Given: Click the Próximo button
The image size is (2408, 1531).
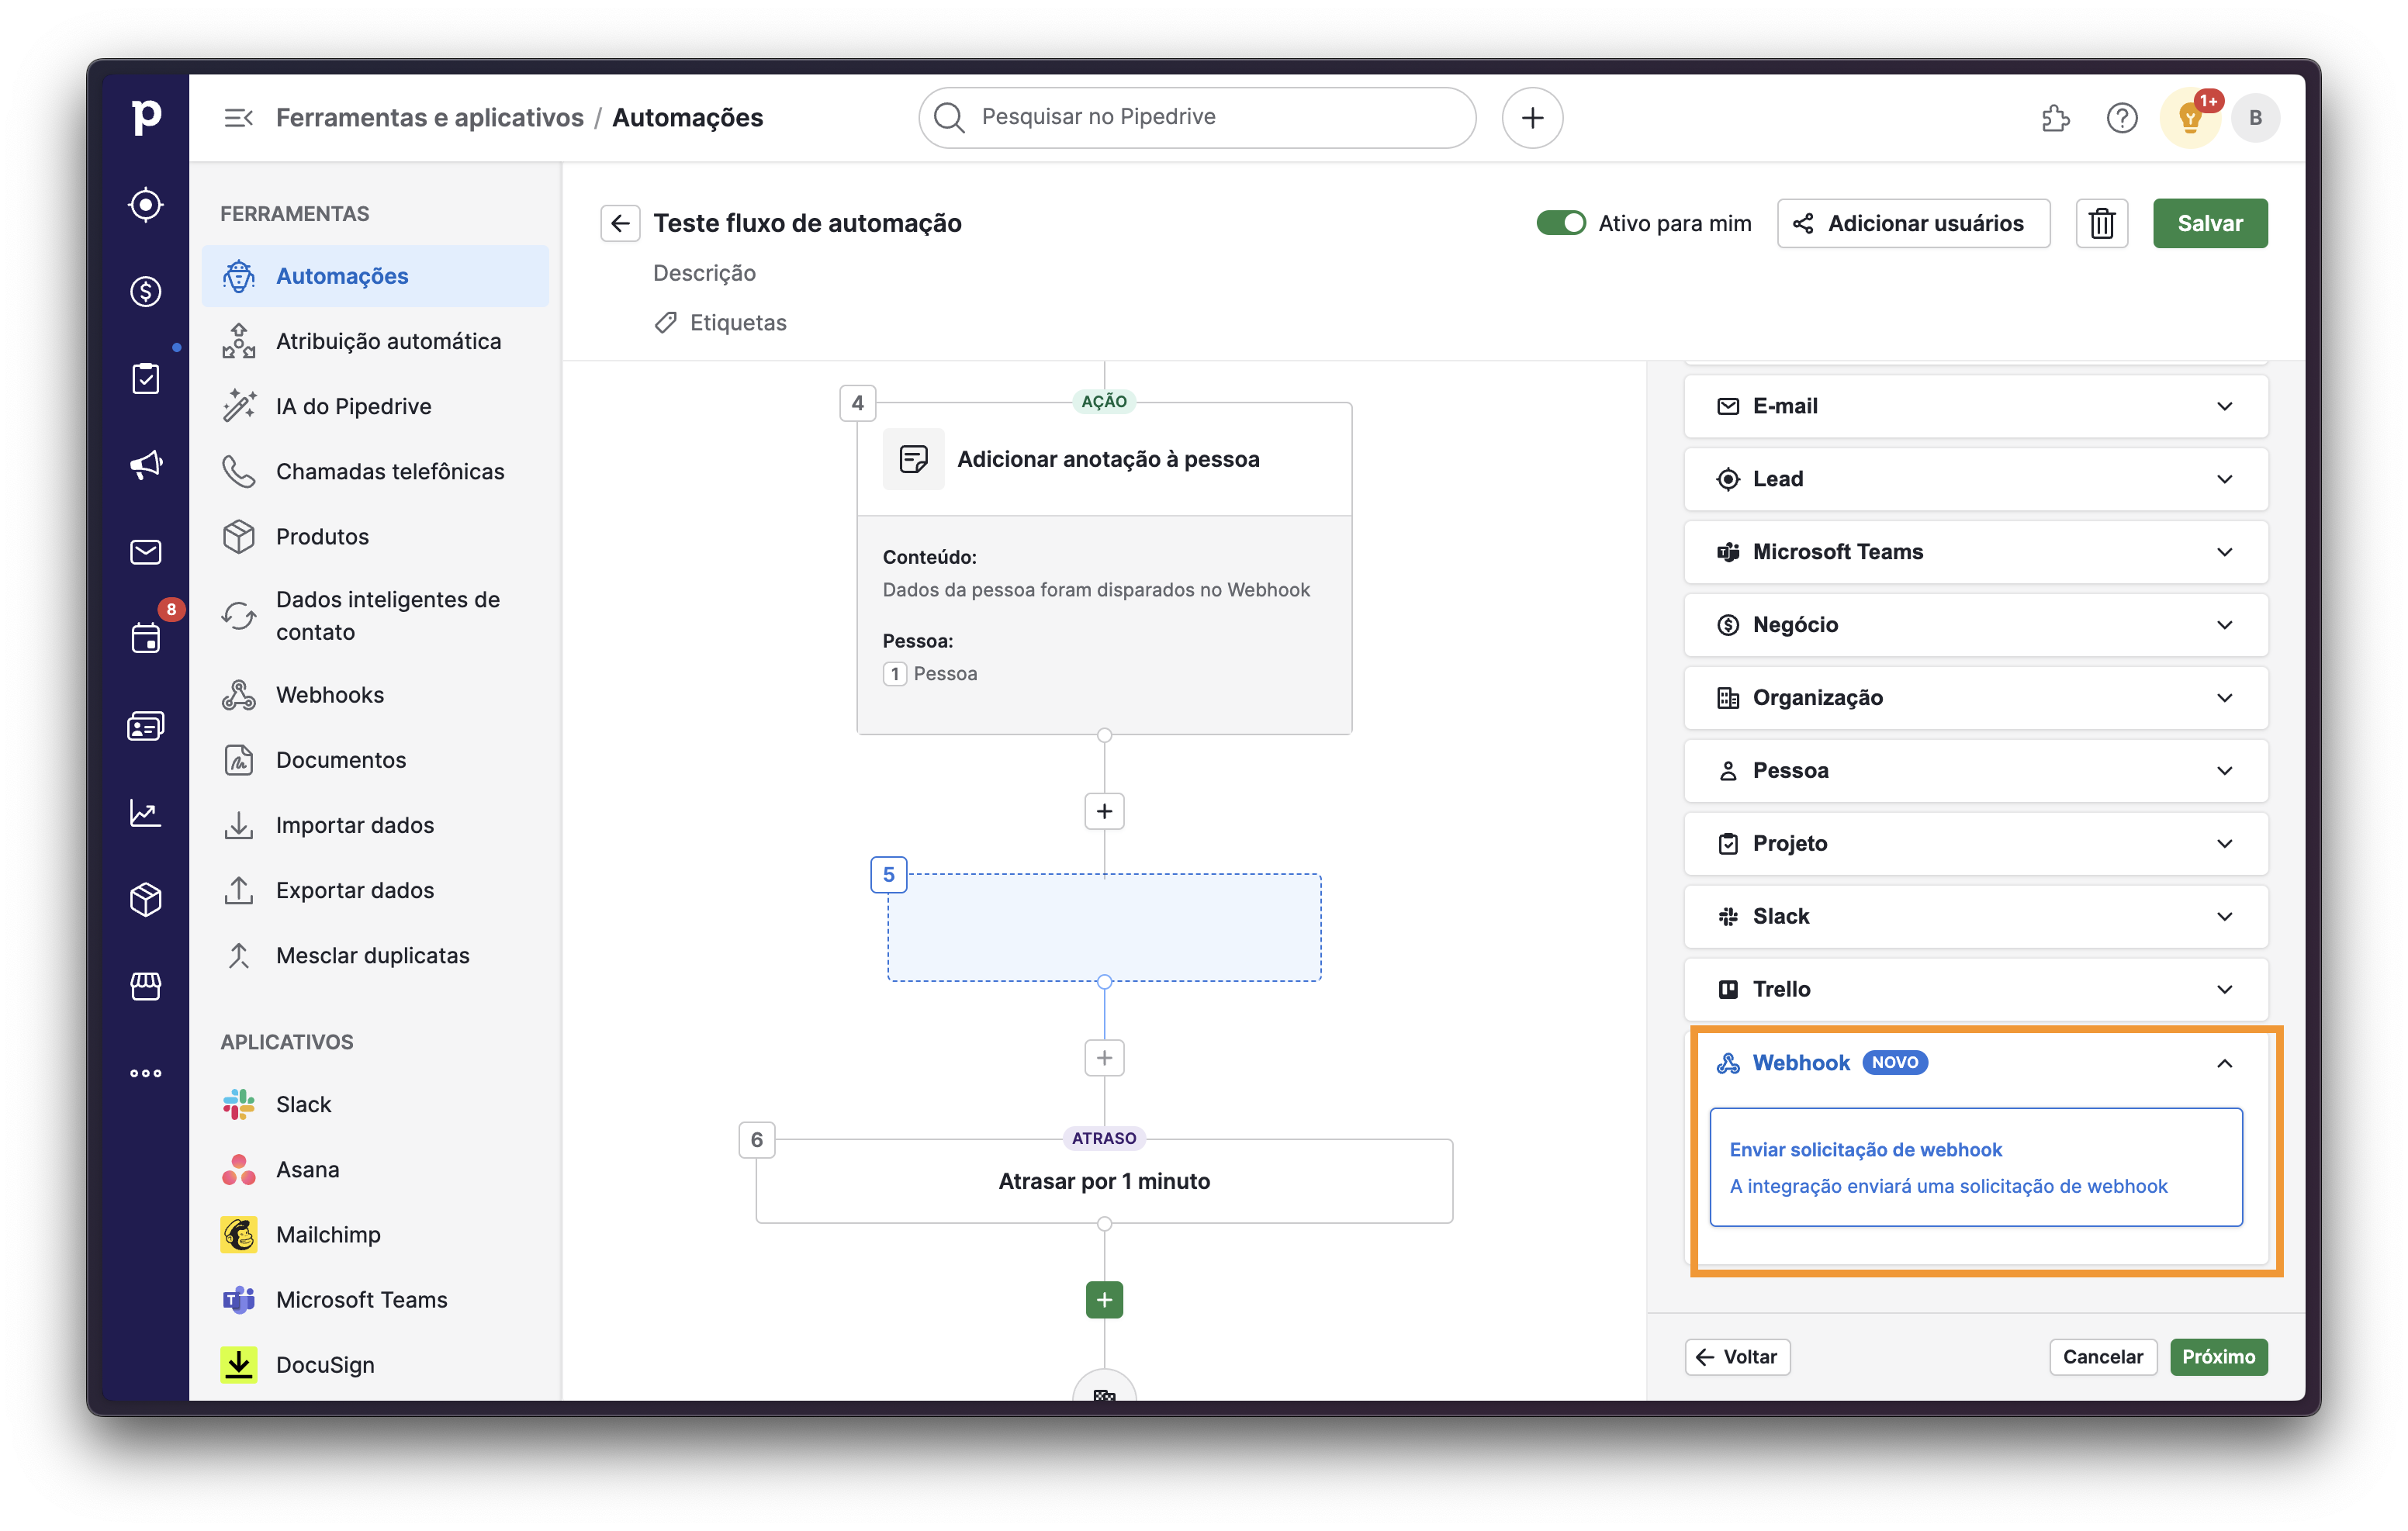Looking at the screenshot, I should coord(2217,1357).
